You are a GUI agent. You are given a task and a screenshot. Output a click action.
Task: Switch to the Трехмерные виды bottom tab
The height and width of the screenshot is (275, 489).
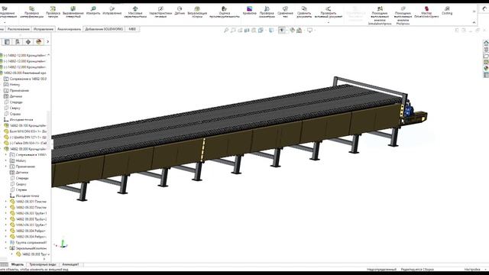[x=43, y=264]
